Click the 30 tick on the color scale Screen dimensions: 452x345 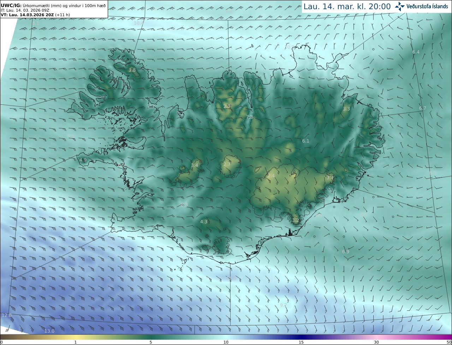pos(376,342)
